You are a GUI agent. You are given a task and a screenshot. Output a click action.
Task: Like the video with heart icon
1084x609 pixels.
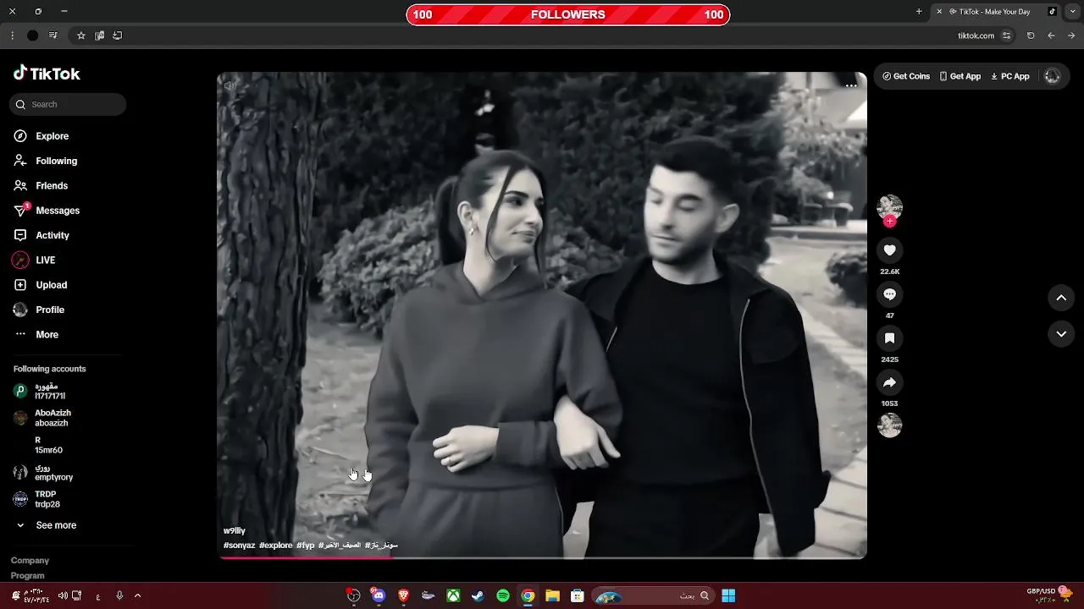pos(889,250)
